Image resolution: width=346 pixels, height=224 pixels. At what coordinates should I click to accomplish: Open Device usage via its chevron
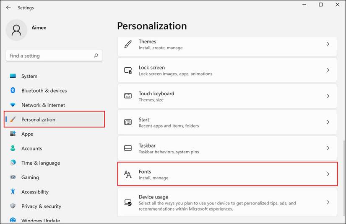point(328,202)
